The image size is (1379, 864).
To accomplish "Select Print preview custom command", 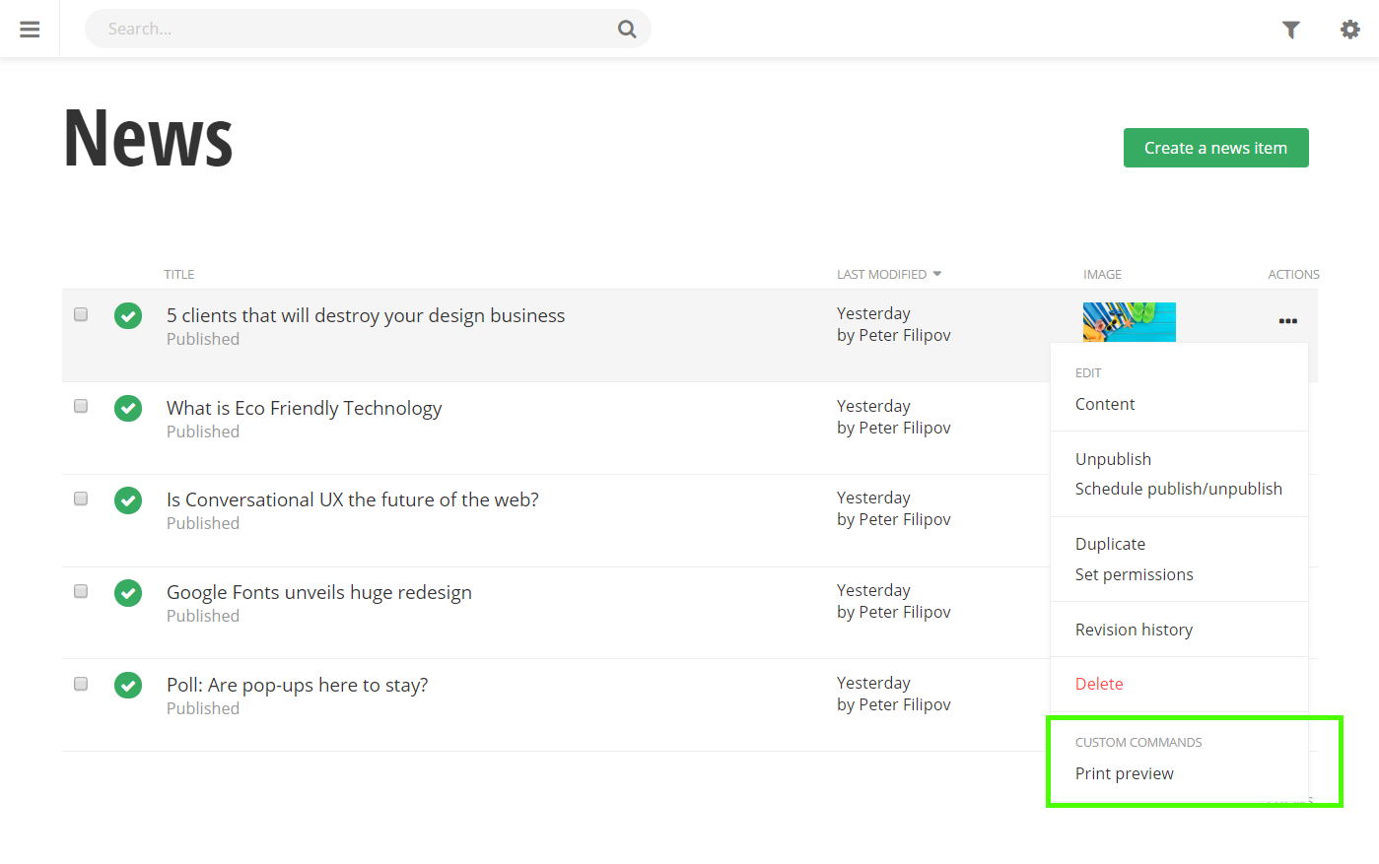I will click(1124, 773).
